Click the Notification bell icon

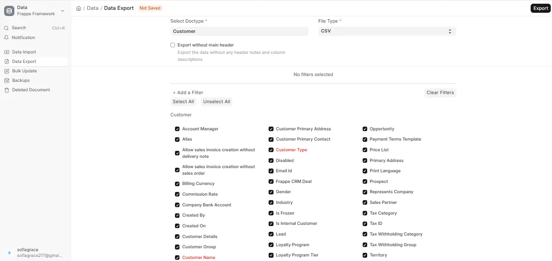click(x=6, y=37)
